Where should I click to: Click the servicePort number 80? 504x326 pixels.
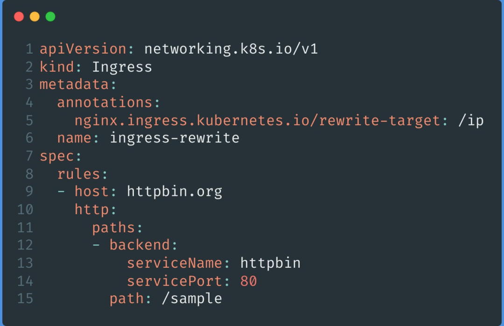pyautogui.click(x=249, y=281)
